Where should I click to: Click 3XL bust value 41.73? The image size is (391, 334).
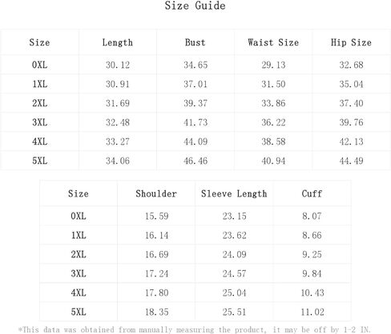click(195, 122)
